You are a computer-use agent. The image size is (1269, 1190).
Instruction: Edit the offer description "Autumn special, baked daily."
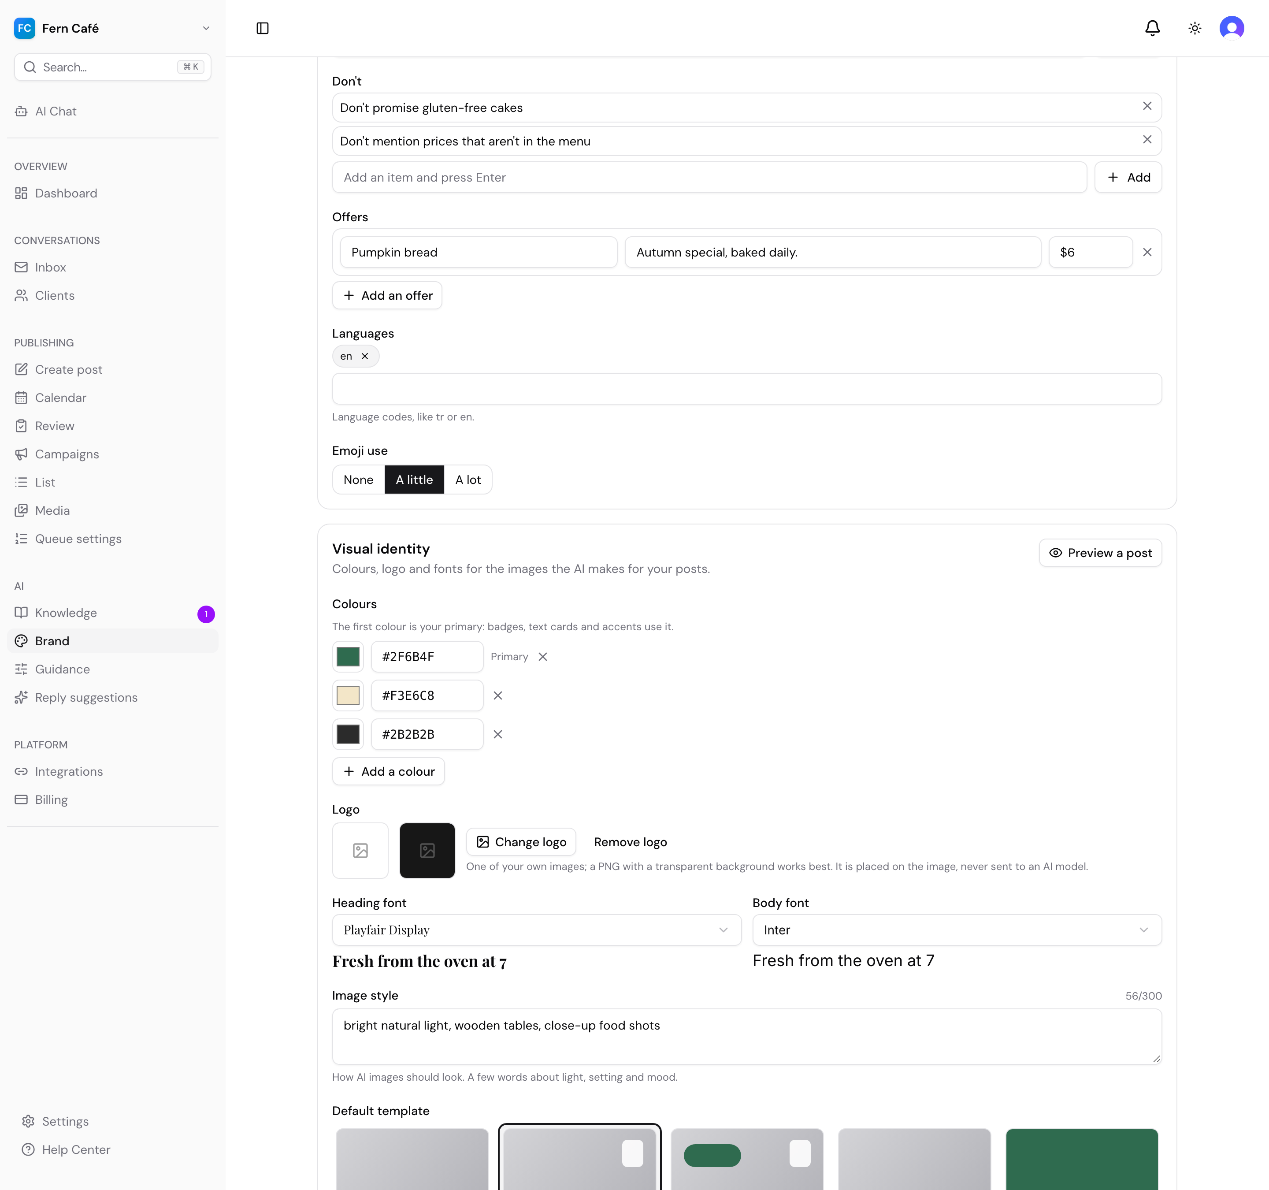pos(832,252)
